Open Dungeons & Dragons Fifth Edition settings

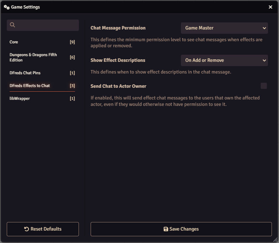point(33,58)
